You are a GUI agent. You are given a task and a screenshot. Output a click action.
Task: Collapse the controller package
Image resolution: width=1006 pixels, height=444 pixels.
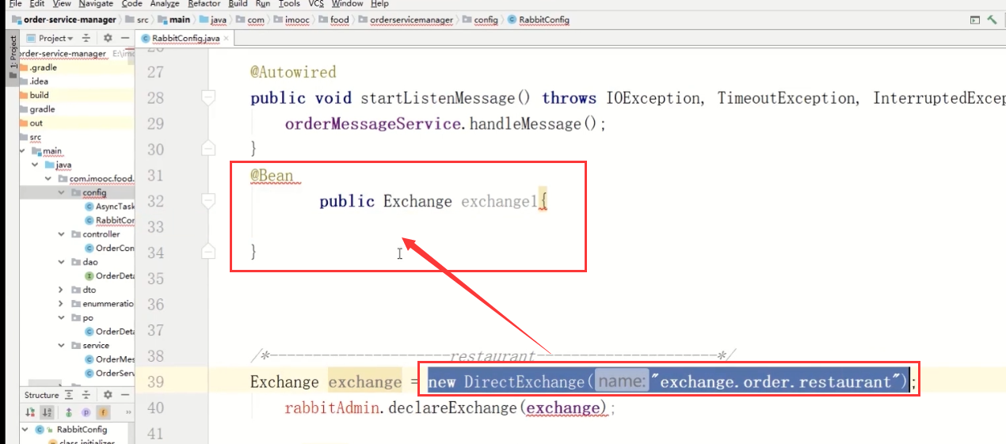(x=62, y=234)
